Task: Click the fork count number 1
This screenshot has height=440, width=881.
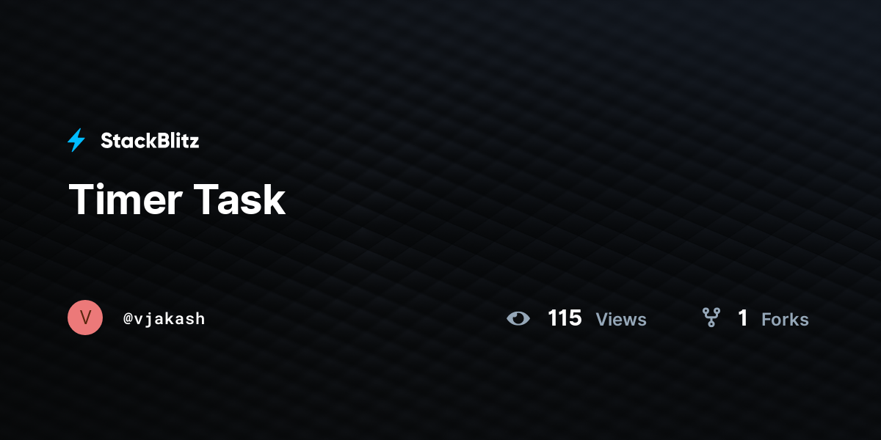Action: click(x=743, y=318)
